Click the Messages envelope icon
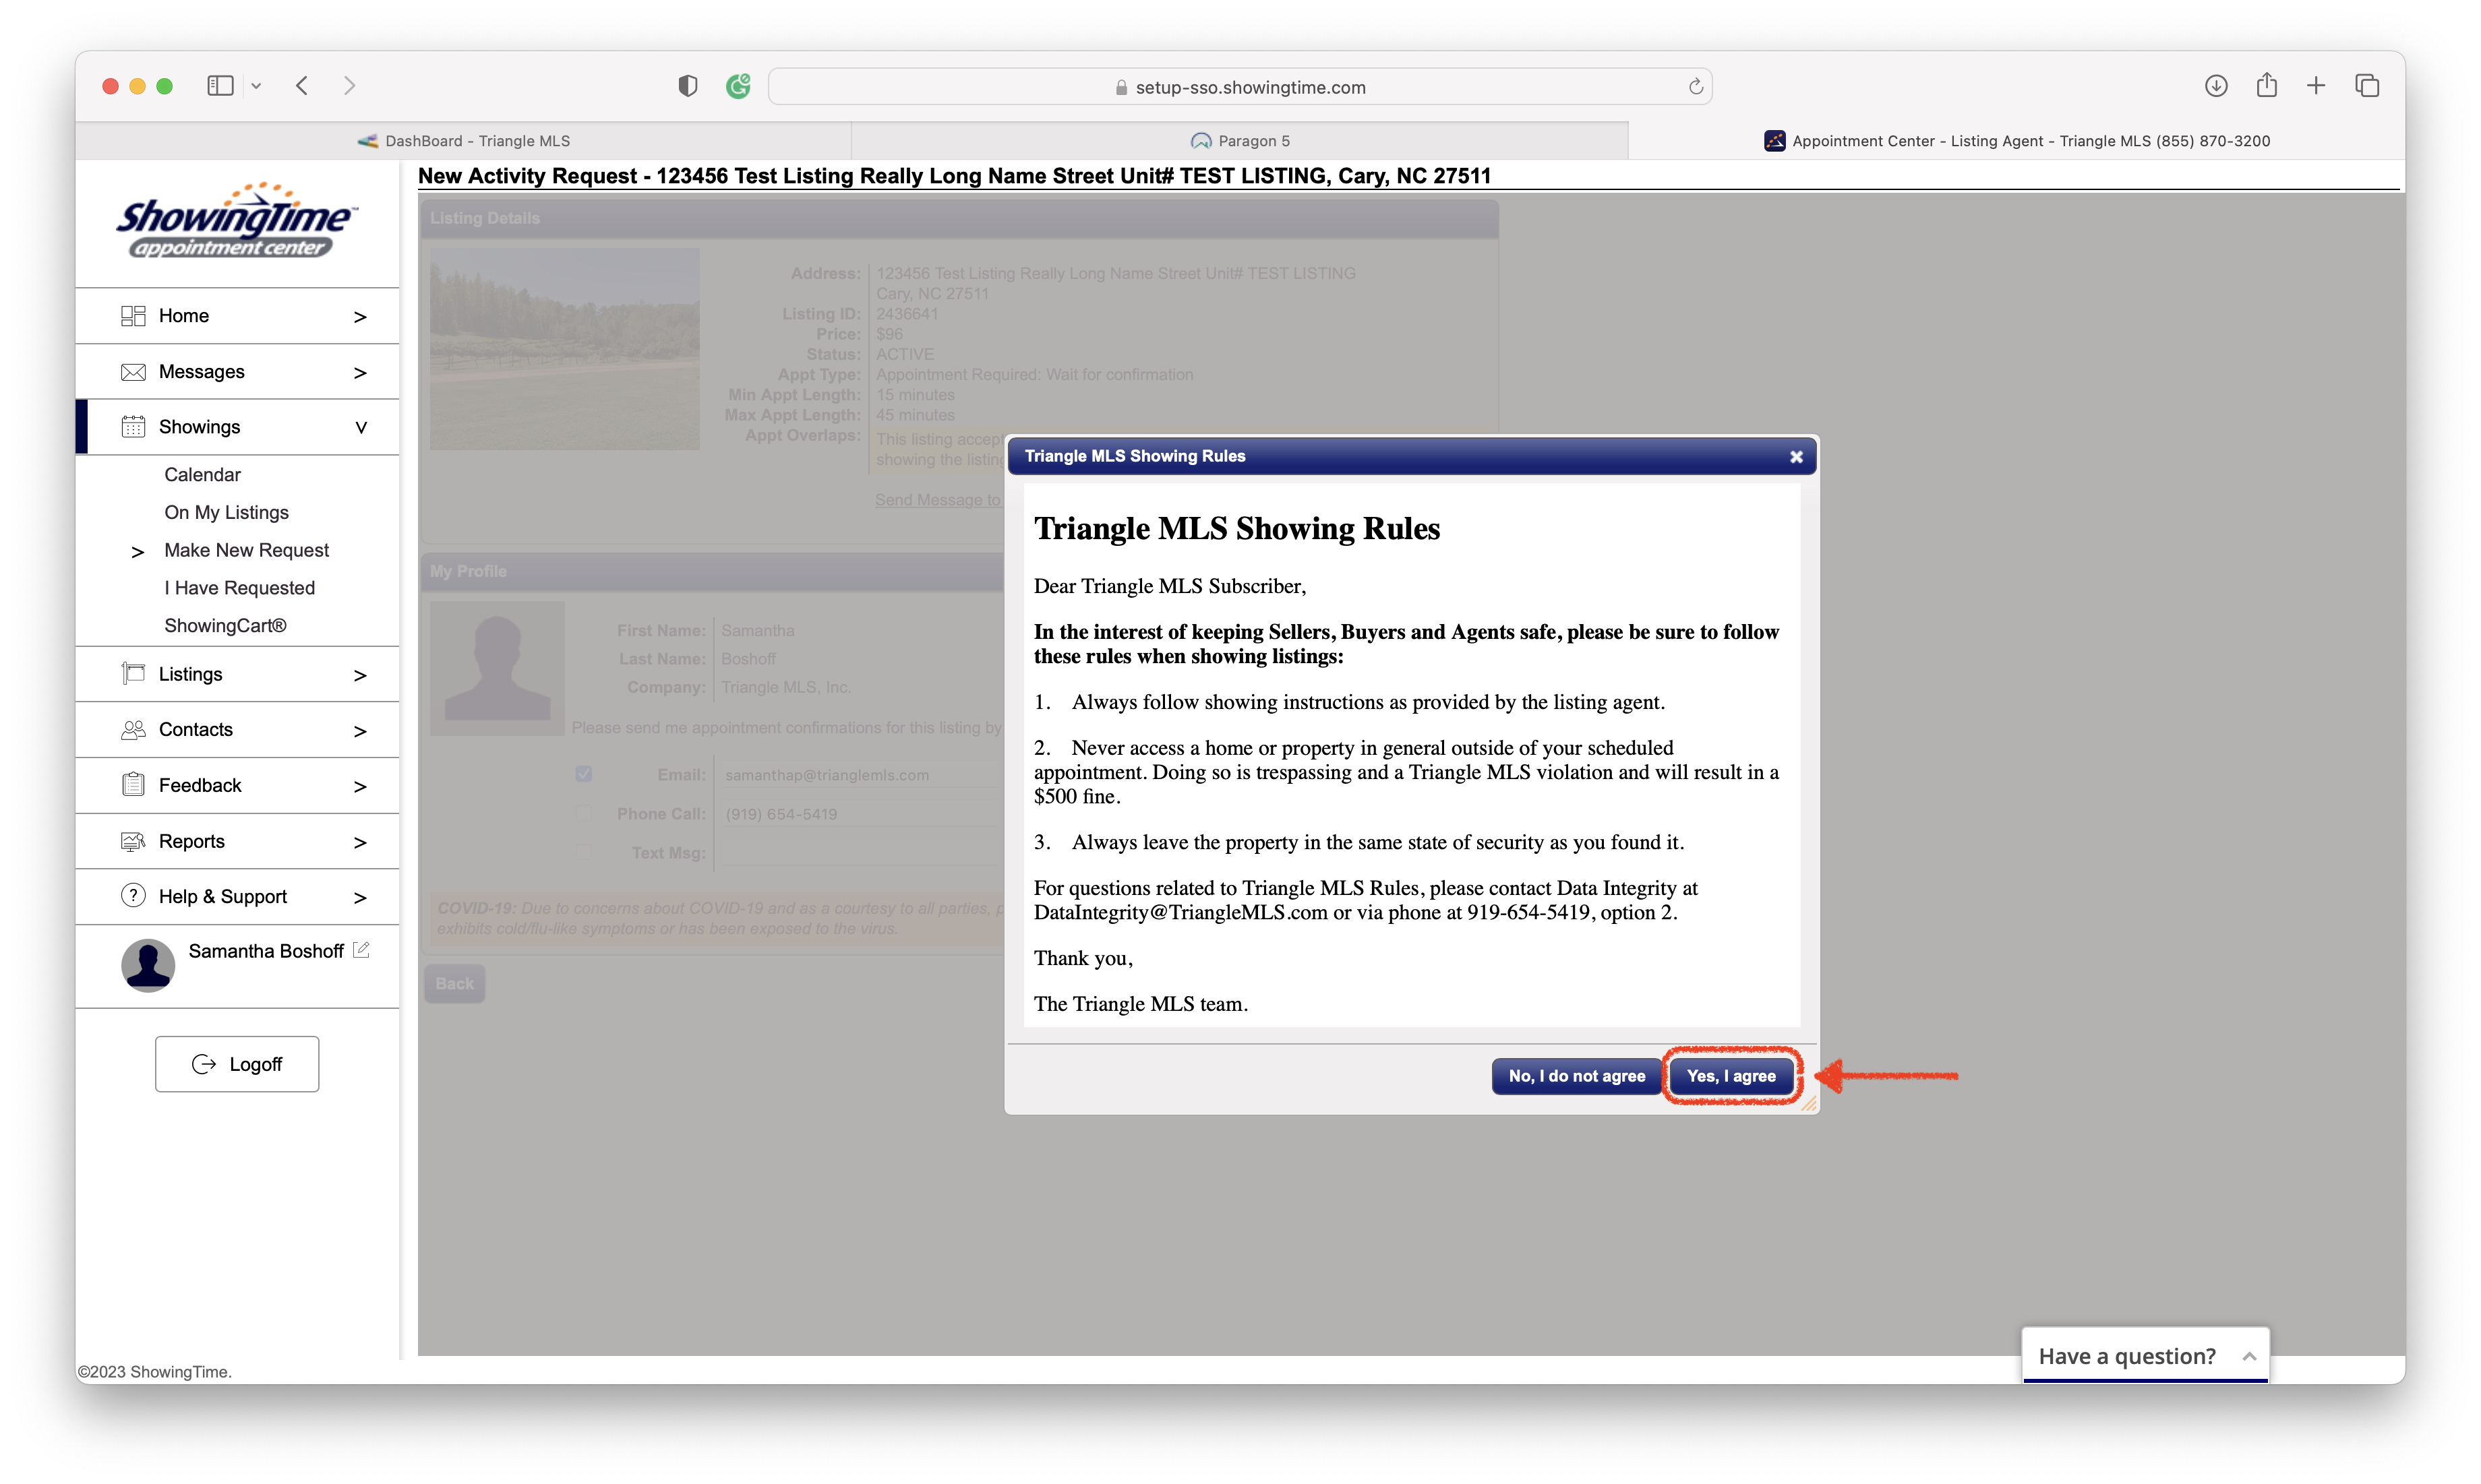 [133, 372]
